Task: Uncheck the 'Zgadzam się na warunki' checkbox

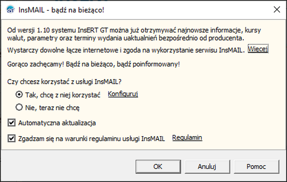Action: [x=12, y=138]
